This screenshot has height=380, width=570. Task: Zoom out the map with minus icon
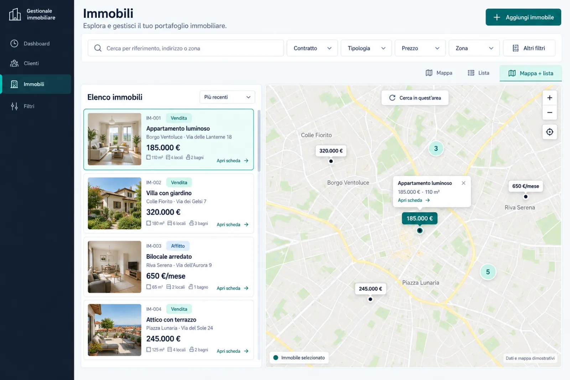click(x=550, y=113)
